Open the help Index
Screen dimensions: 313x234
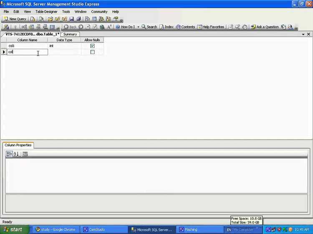point(167,27)
